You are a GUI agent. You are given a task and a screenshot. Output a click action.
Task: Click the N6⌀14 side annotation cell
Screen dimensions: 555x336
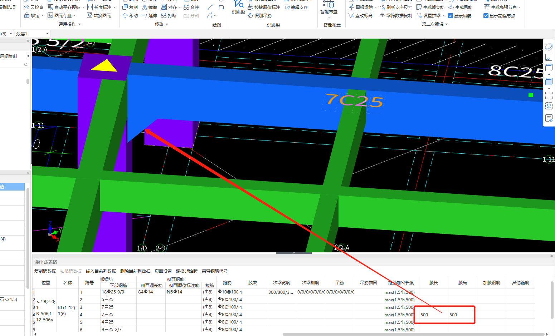[184, 292]
